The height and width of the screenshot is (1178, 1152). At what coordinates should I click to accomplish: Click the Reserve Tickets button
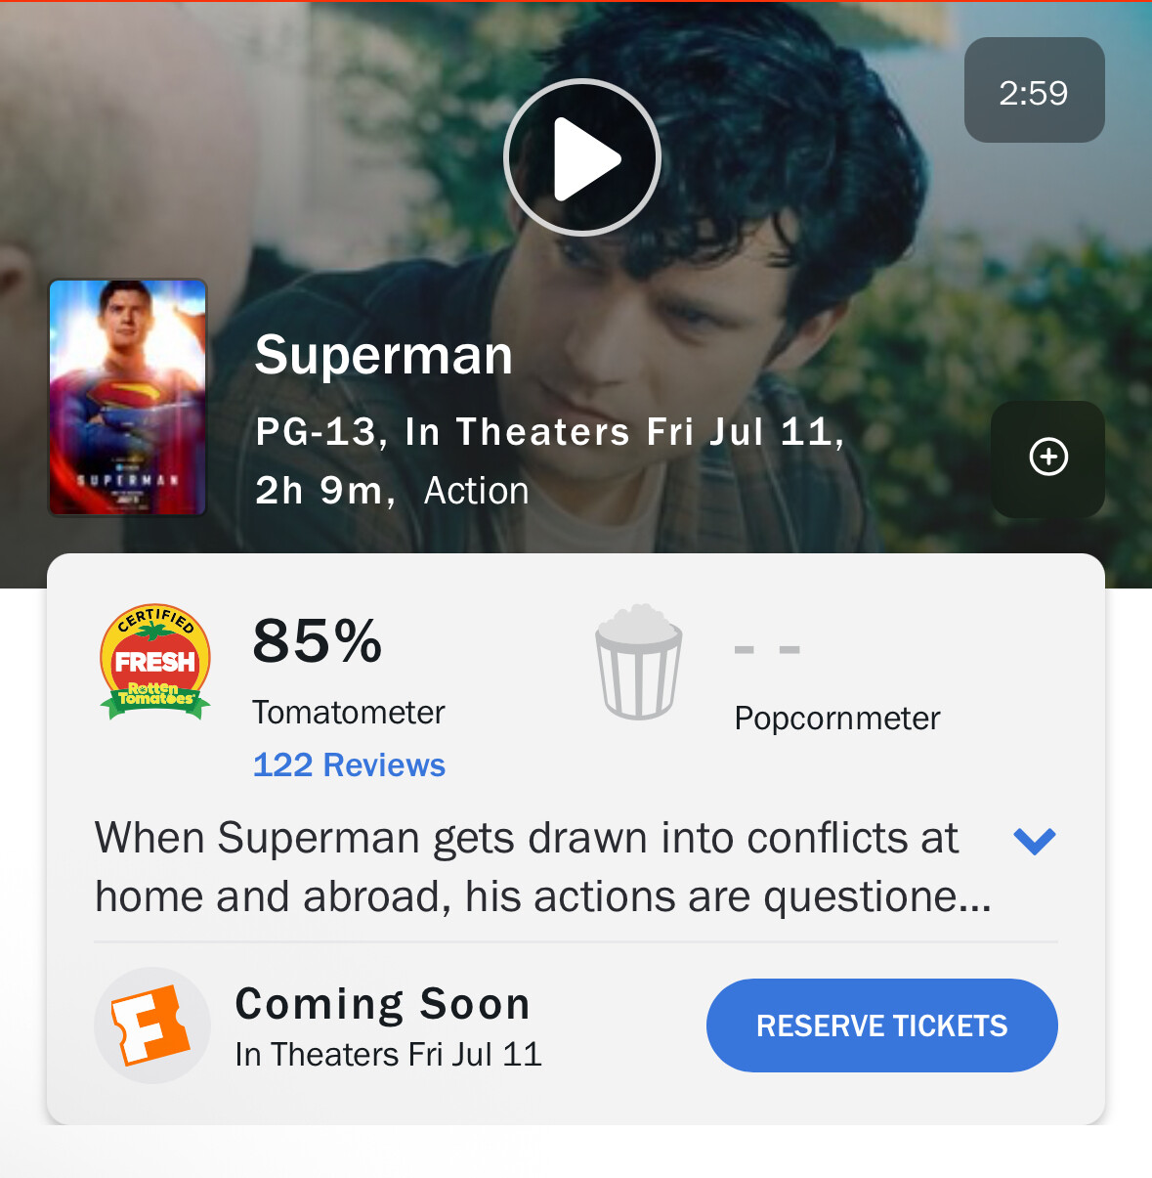[882, 1025]
